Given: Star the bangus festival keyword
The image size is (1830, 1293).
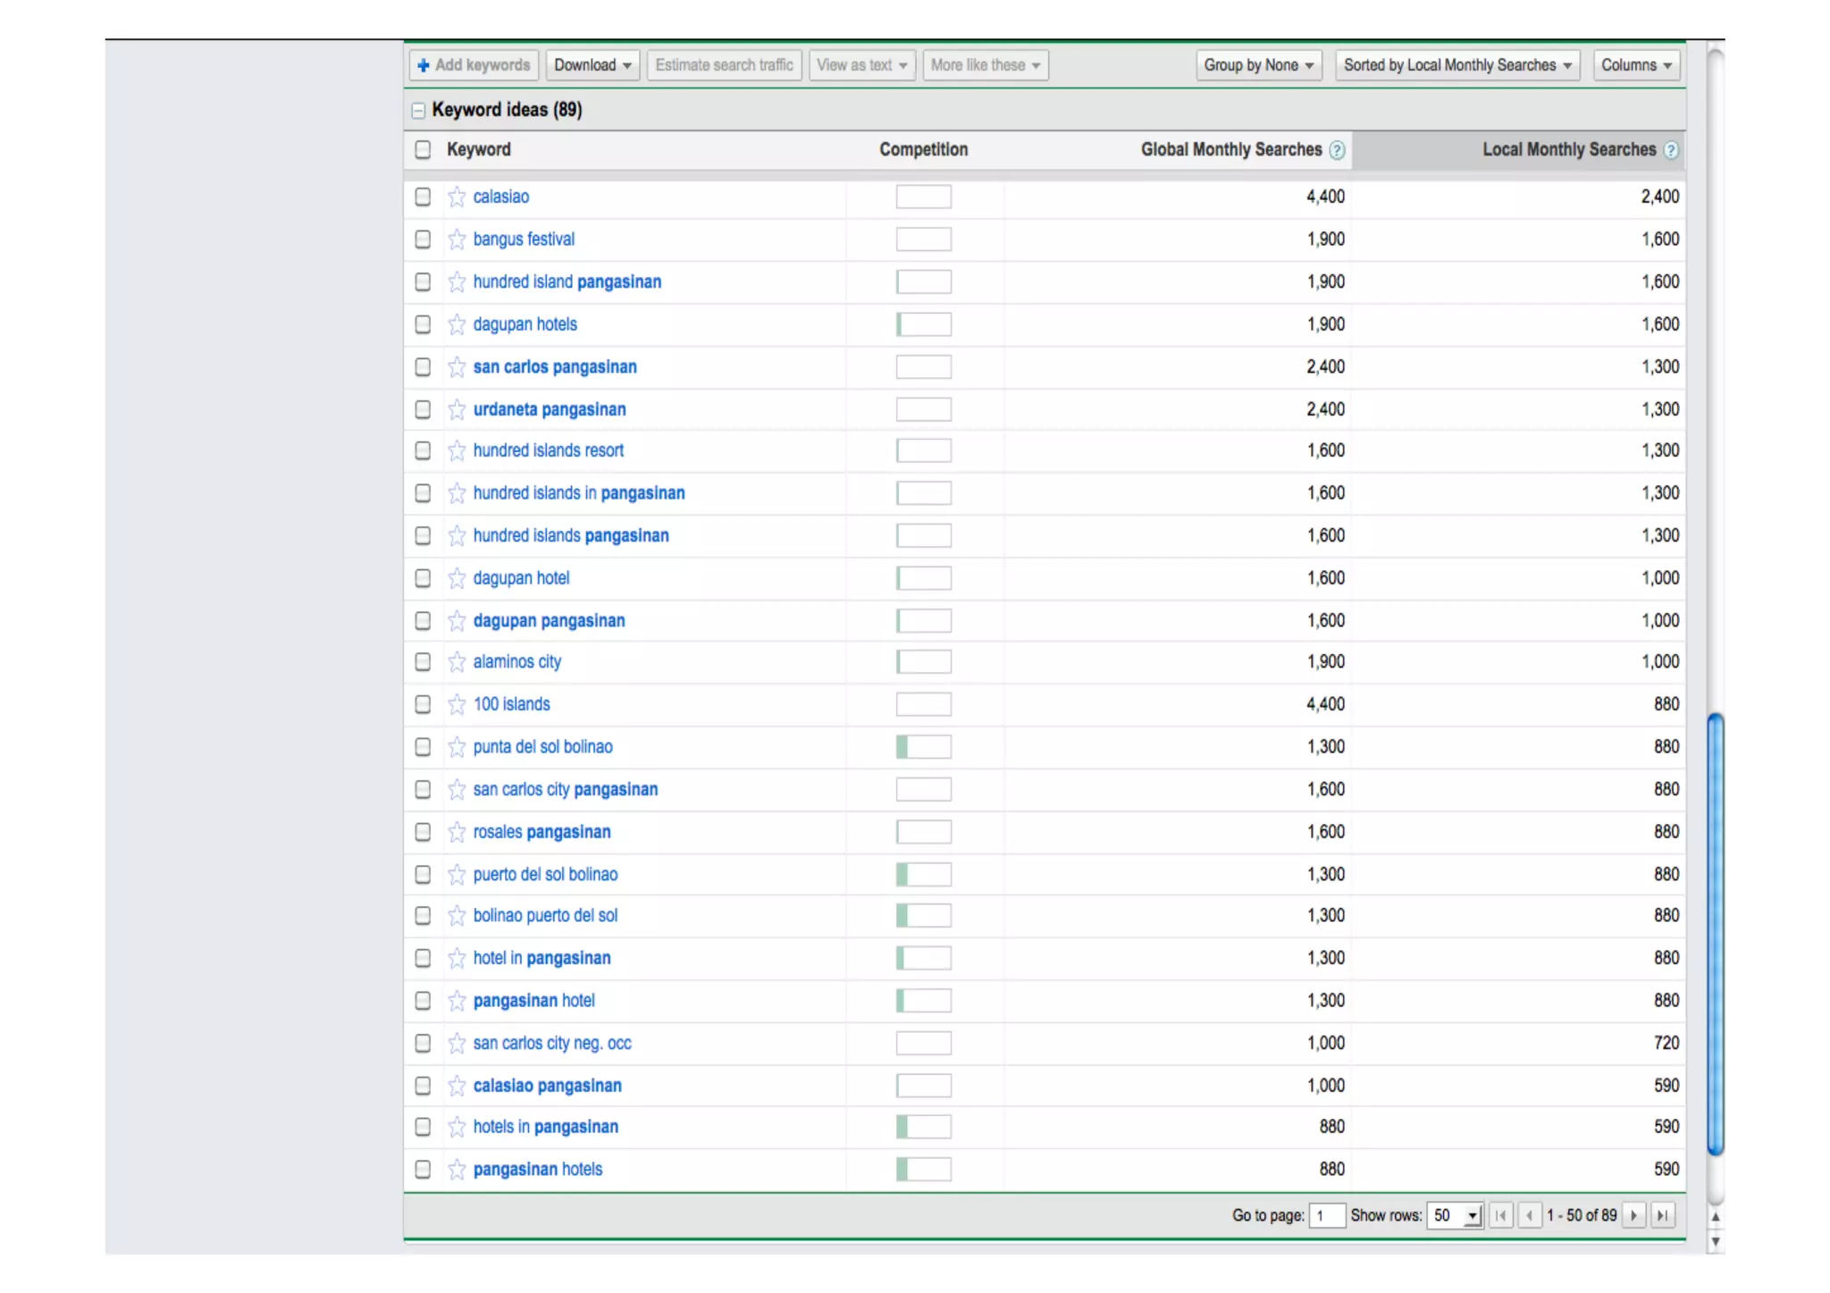Looking at the screenshot, I should (457, 239).
